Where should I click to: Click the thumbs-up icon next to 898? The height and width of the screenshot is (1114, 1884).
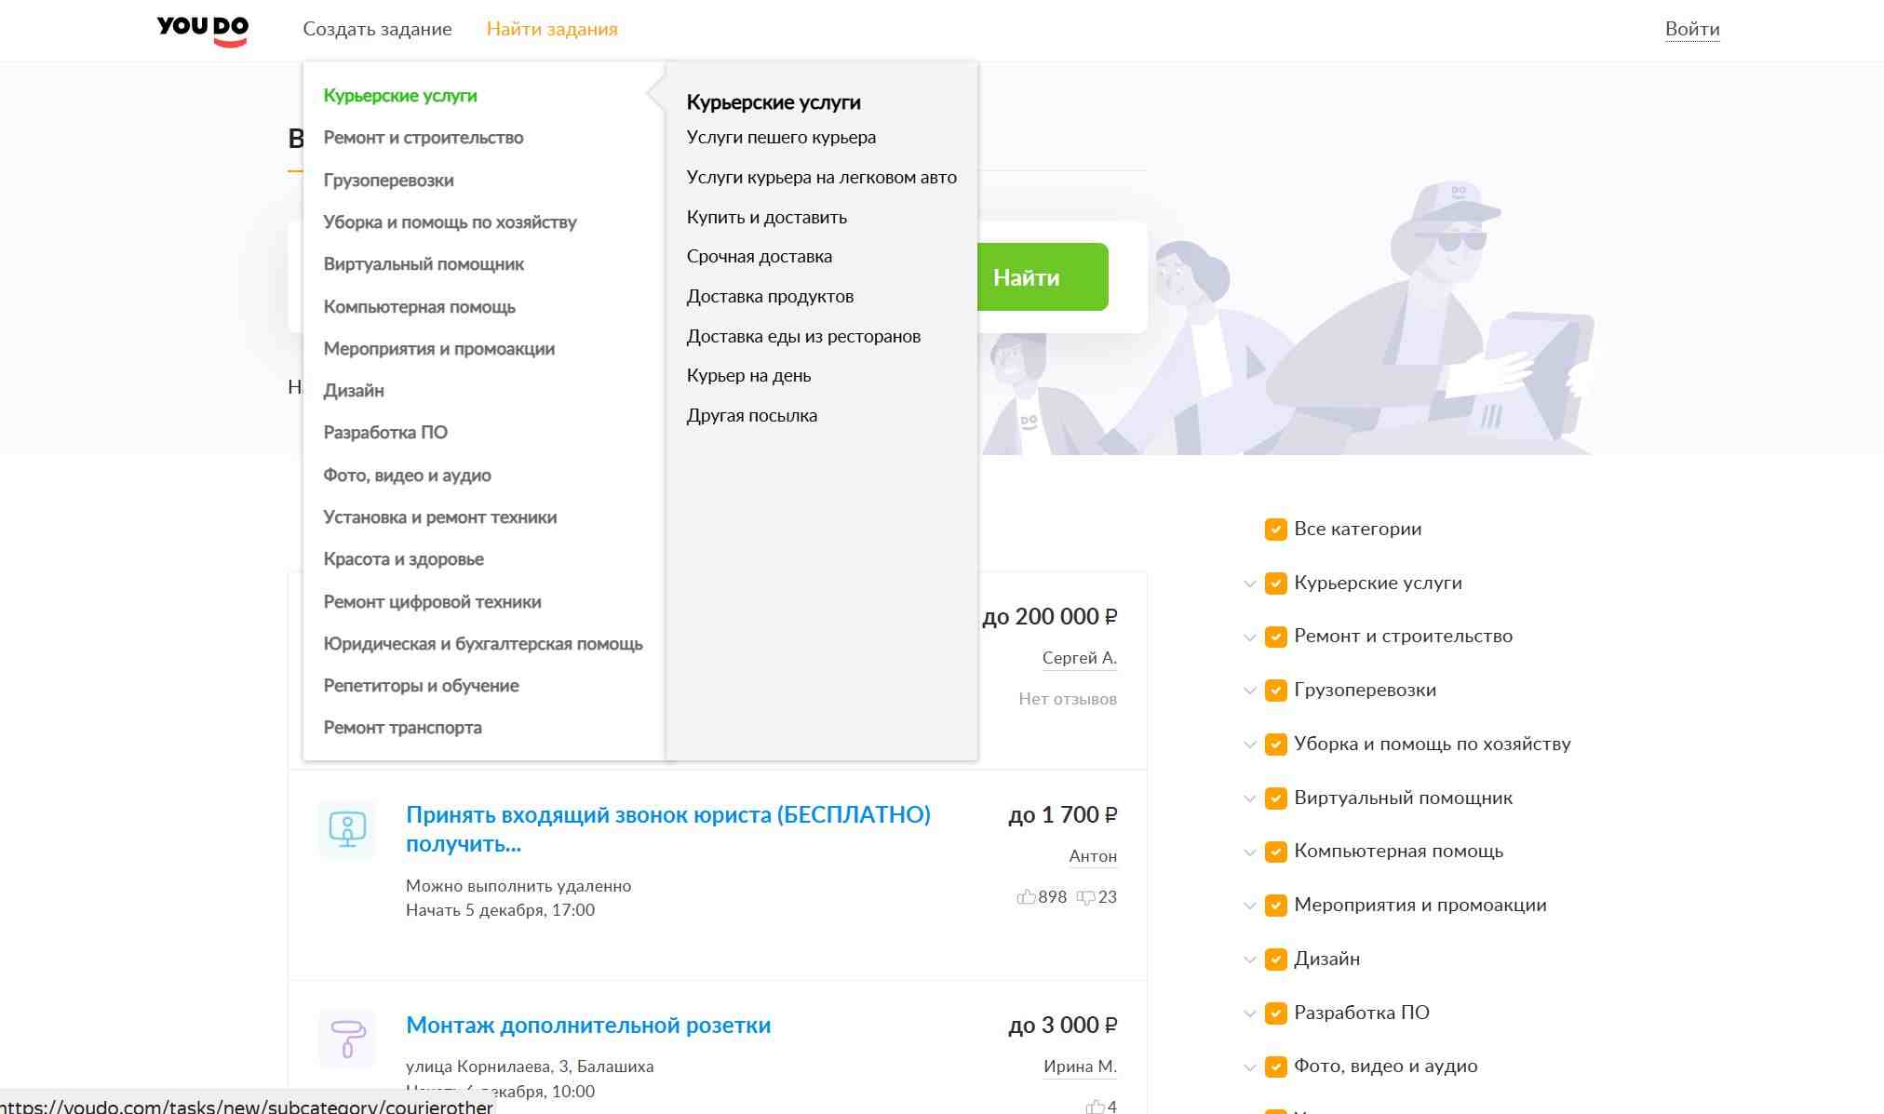click(x=1026, y=897)
